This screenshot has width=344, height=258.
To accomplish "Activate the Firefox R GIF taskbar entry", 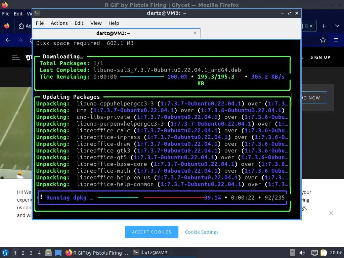I will [x=97, y=253].
